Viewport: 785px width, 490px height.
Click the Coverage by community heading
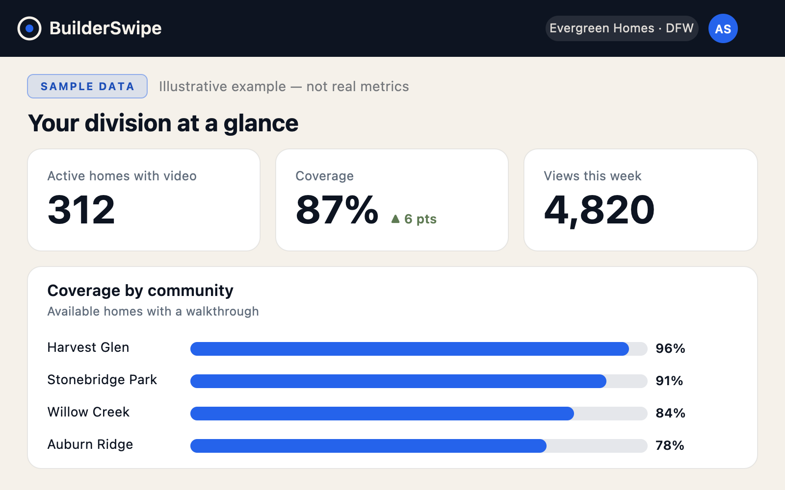pos(140,291)
